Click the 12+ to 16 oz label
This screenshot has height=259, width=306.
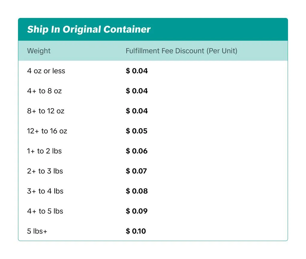(47, 131)
